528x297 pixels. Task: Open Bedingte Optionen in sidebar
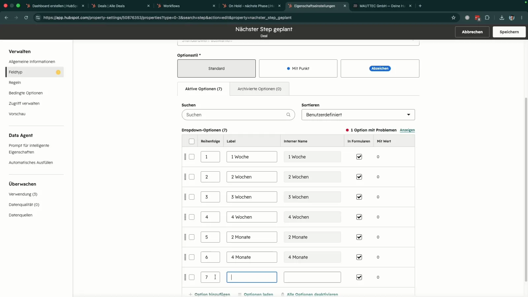pos(26,93)
